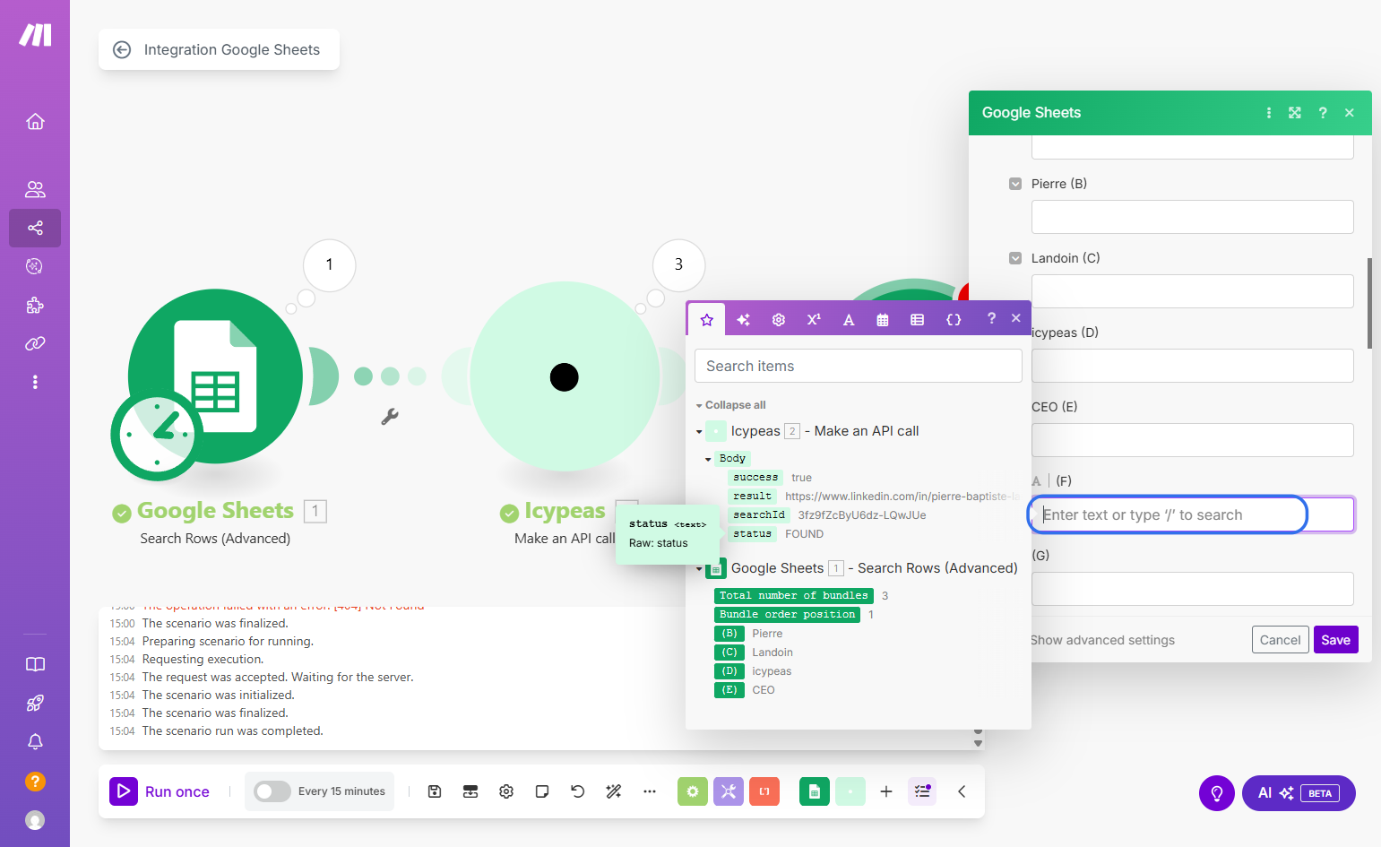The height and width of the screenshot is (847, 1381).
Task: Open the Notes icon in bottom toolbar
Action: pos(542,791)
